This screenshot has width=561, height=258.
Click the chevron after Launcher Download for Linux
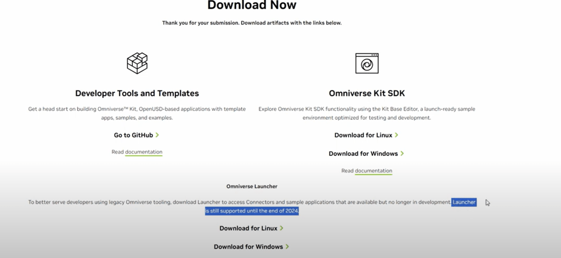(282, 228)
